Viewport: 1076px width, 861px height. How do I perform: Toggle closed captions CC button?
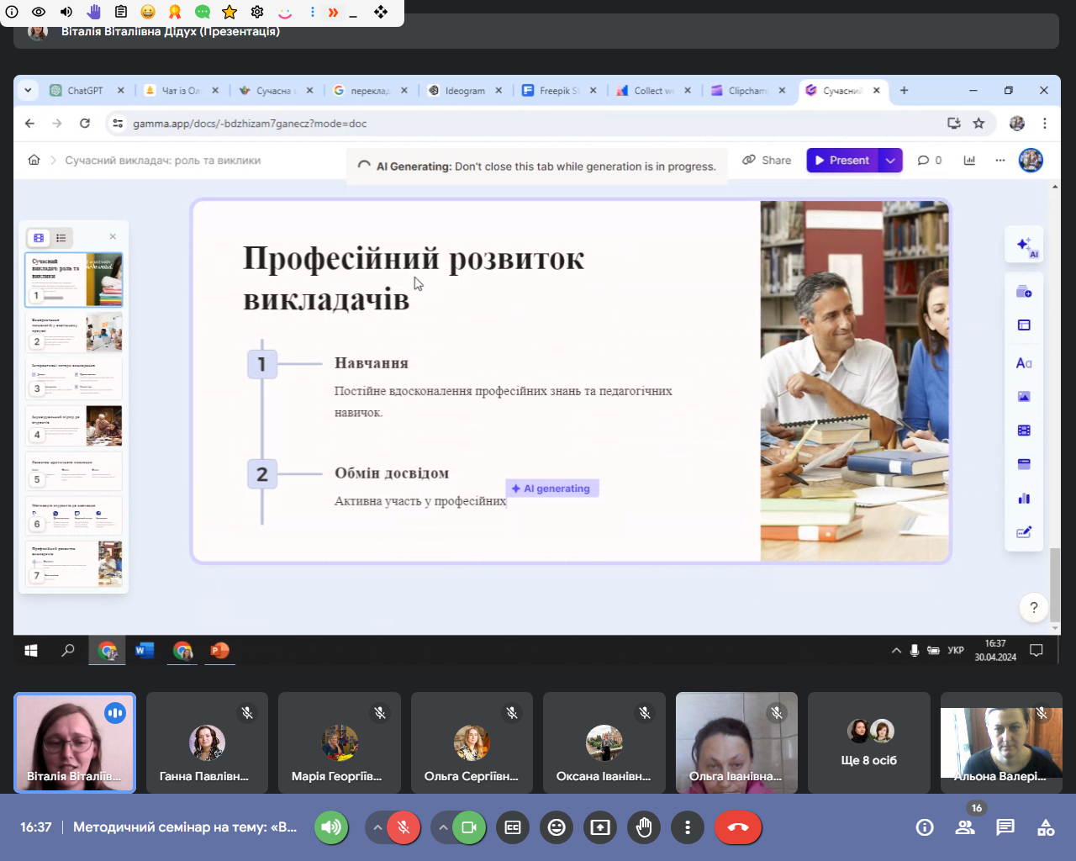point(513,827)
